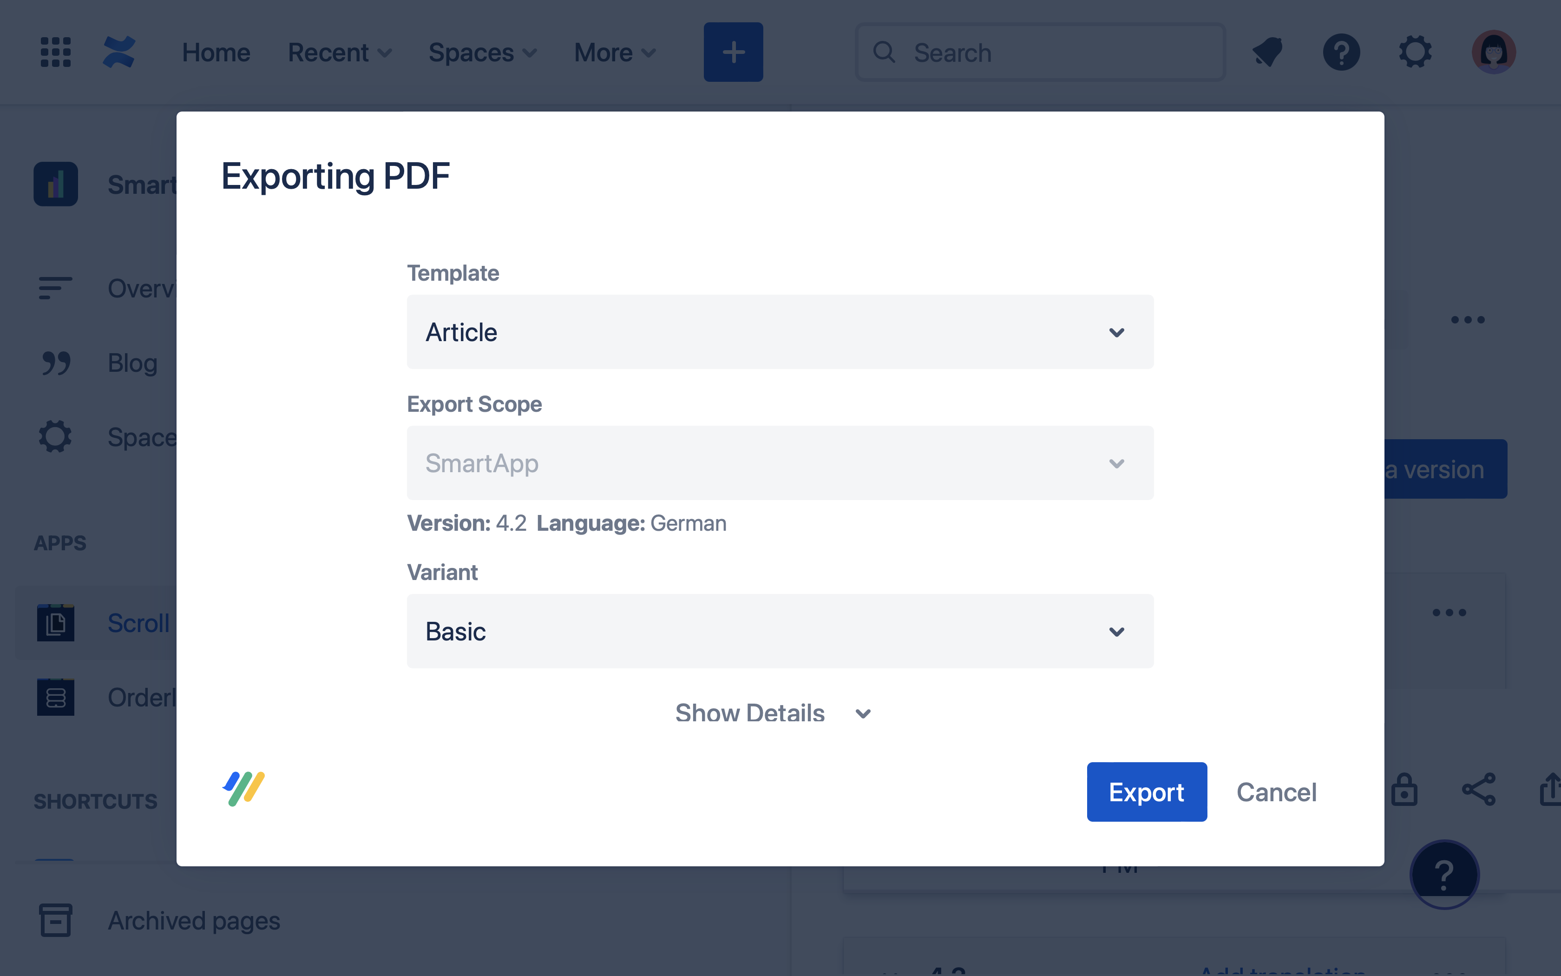Open the user profile avatar
Screen dimensions: 1561x976
tap(1494, 52)
